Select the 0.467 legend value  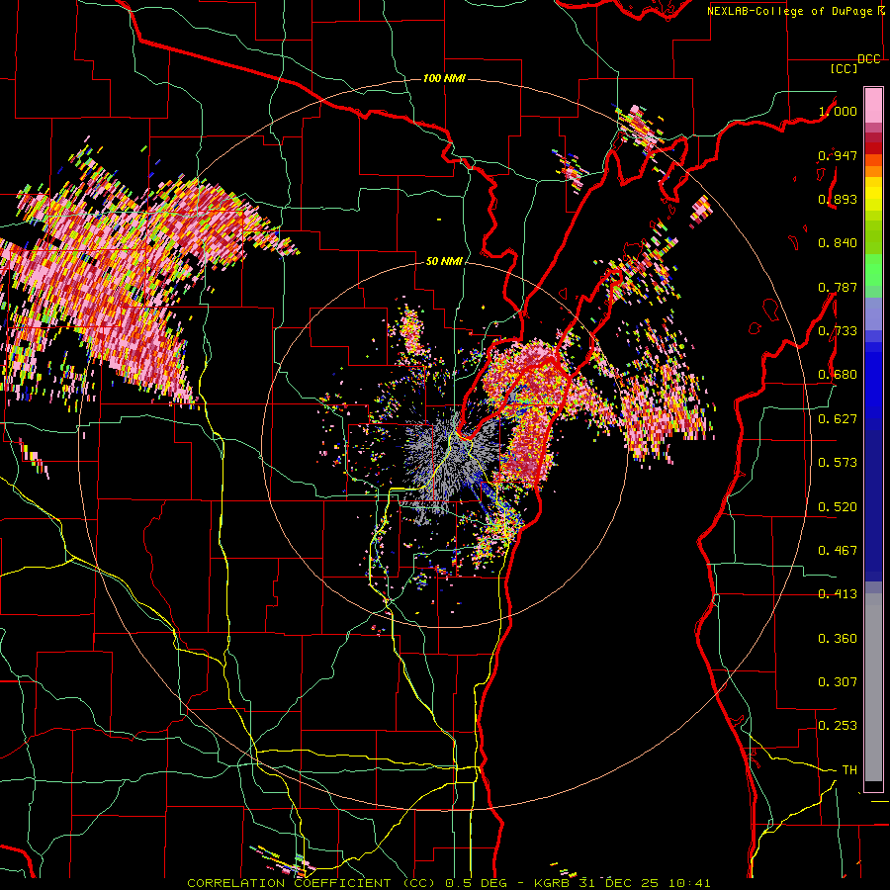[x=838, y=551]
